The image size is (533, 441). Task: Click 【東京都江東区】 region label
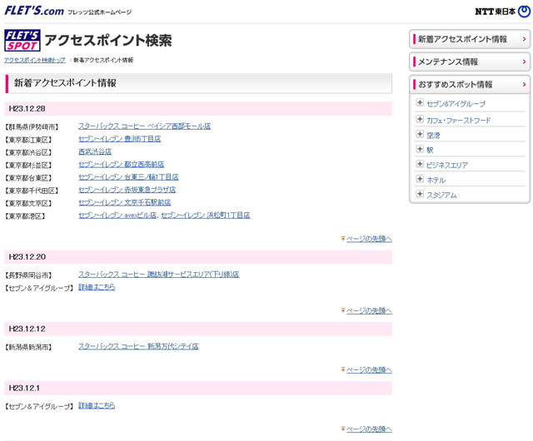click(x=28, y=140)
